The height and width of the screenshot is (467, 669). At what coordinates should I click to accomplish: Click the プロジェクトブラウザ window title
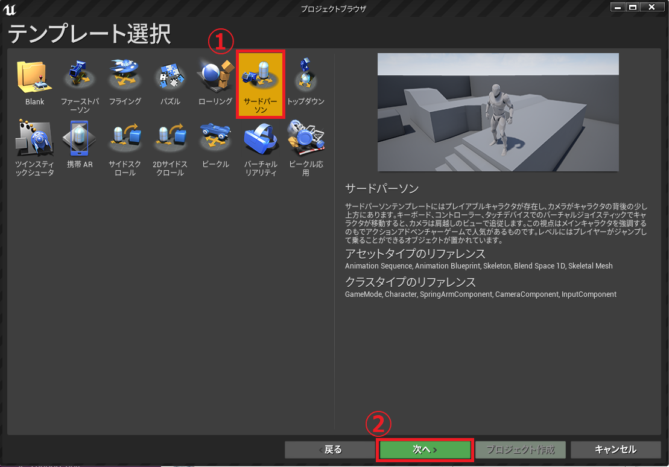point(334,9)
